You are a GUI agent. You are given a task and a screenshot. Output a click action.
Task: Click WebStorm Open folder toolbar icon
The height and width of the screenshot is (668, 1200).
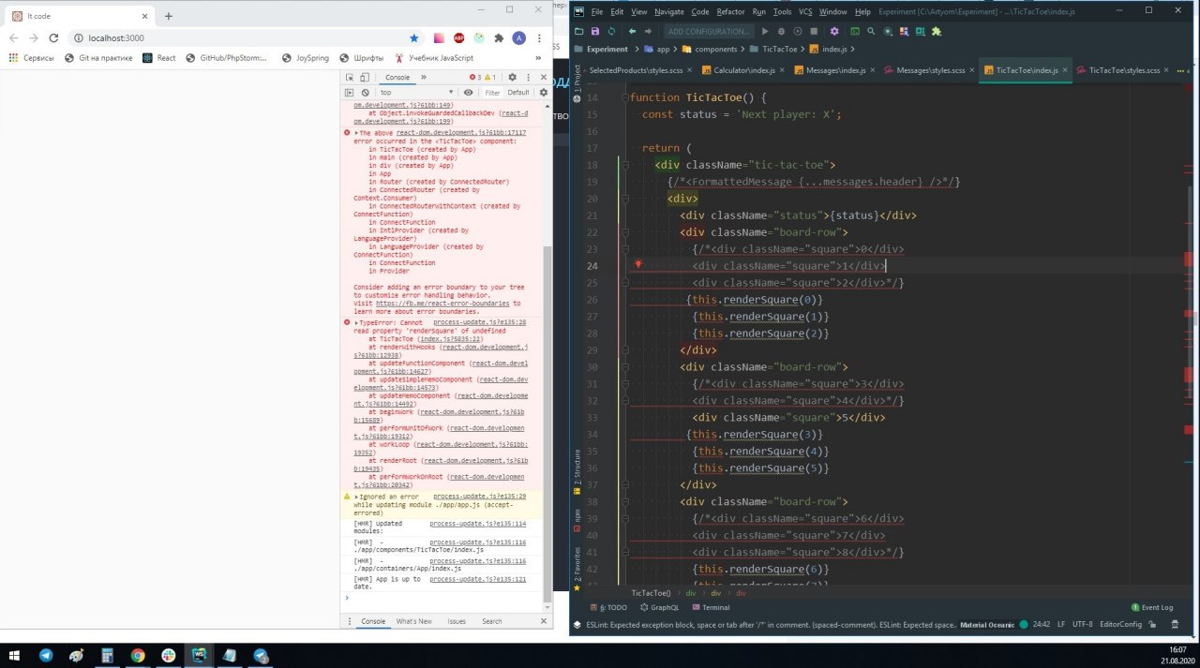coord(580,31)
